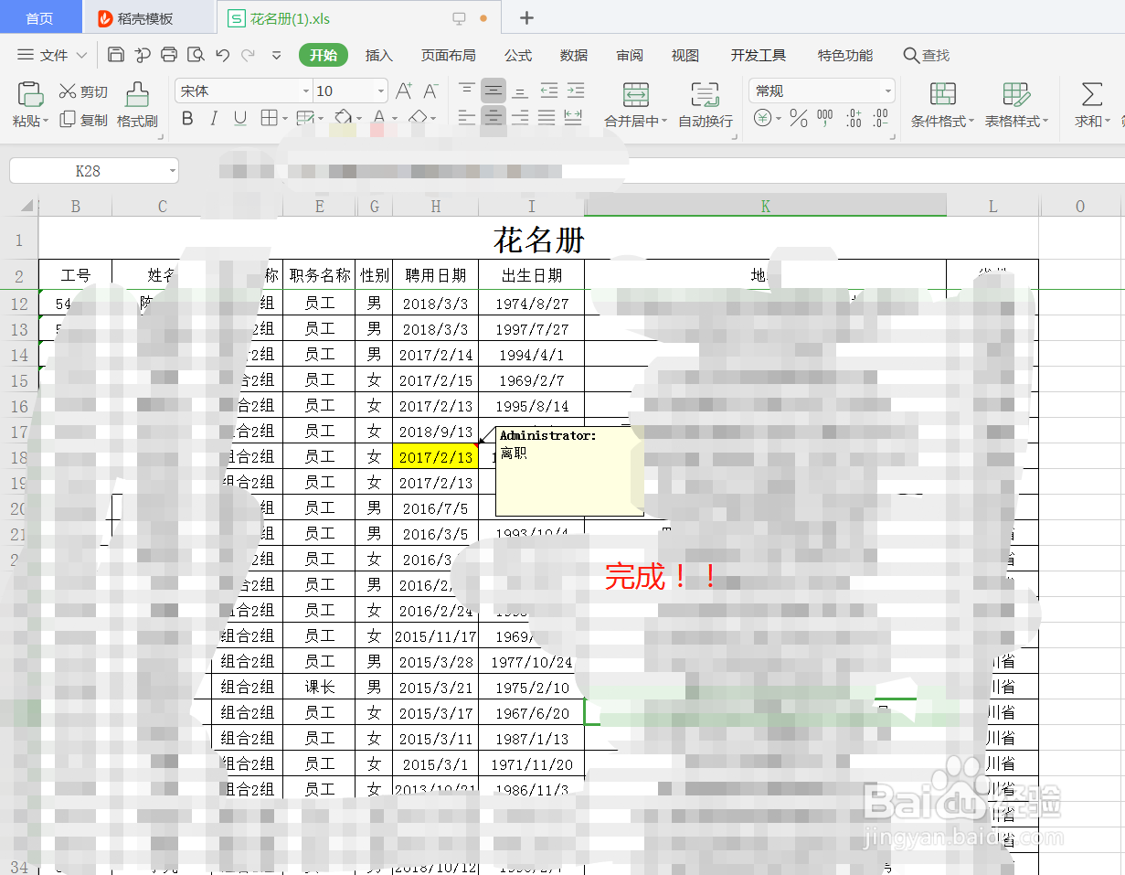The image size is (1125, 875).
Task: Decrease font size with the smaller A
Action: [431, 91]
